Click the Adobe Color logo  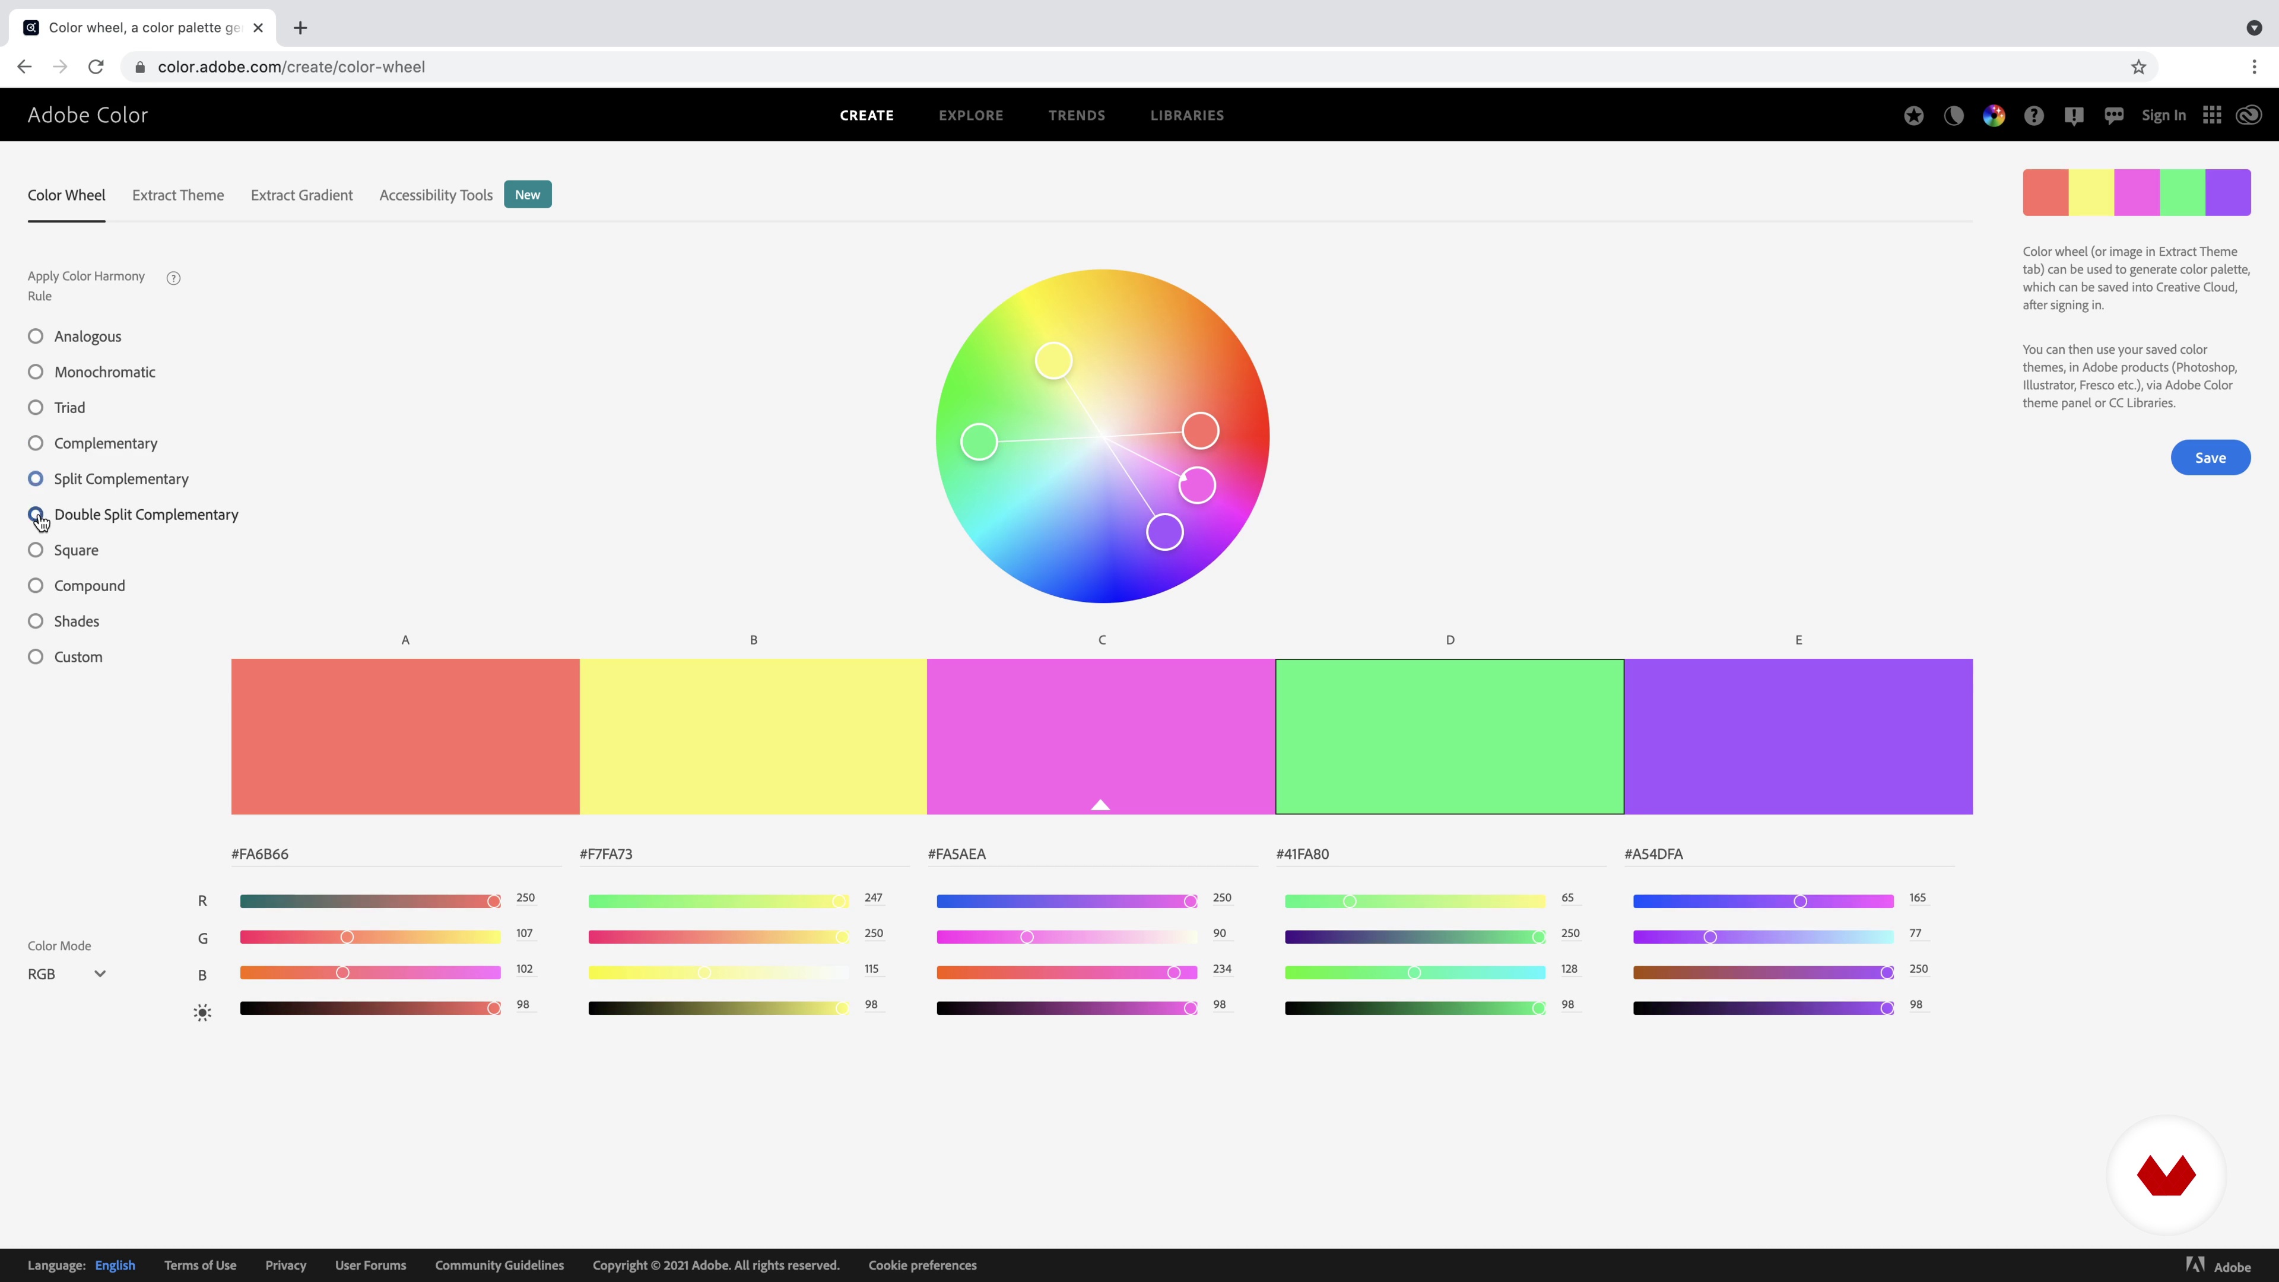coord(88,115)
